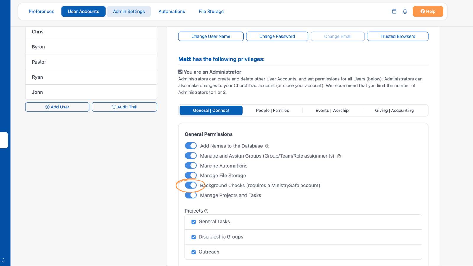Open the notifications bell icon
This screenshot has height=266, width=473.
[405, 12]
